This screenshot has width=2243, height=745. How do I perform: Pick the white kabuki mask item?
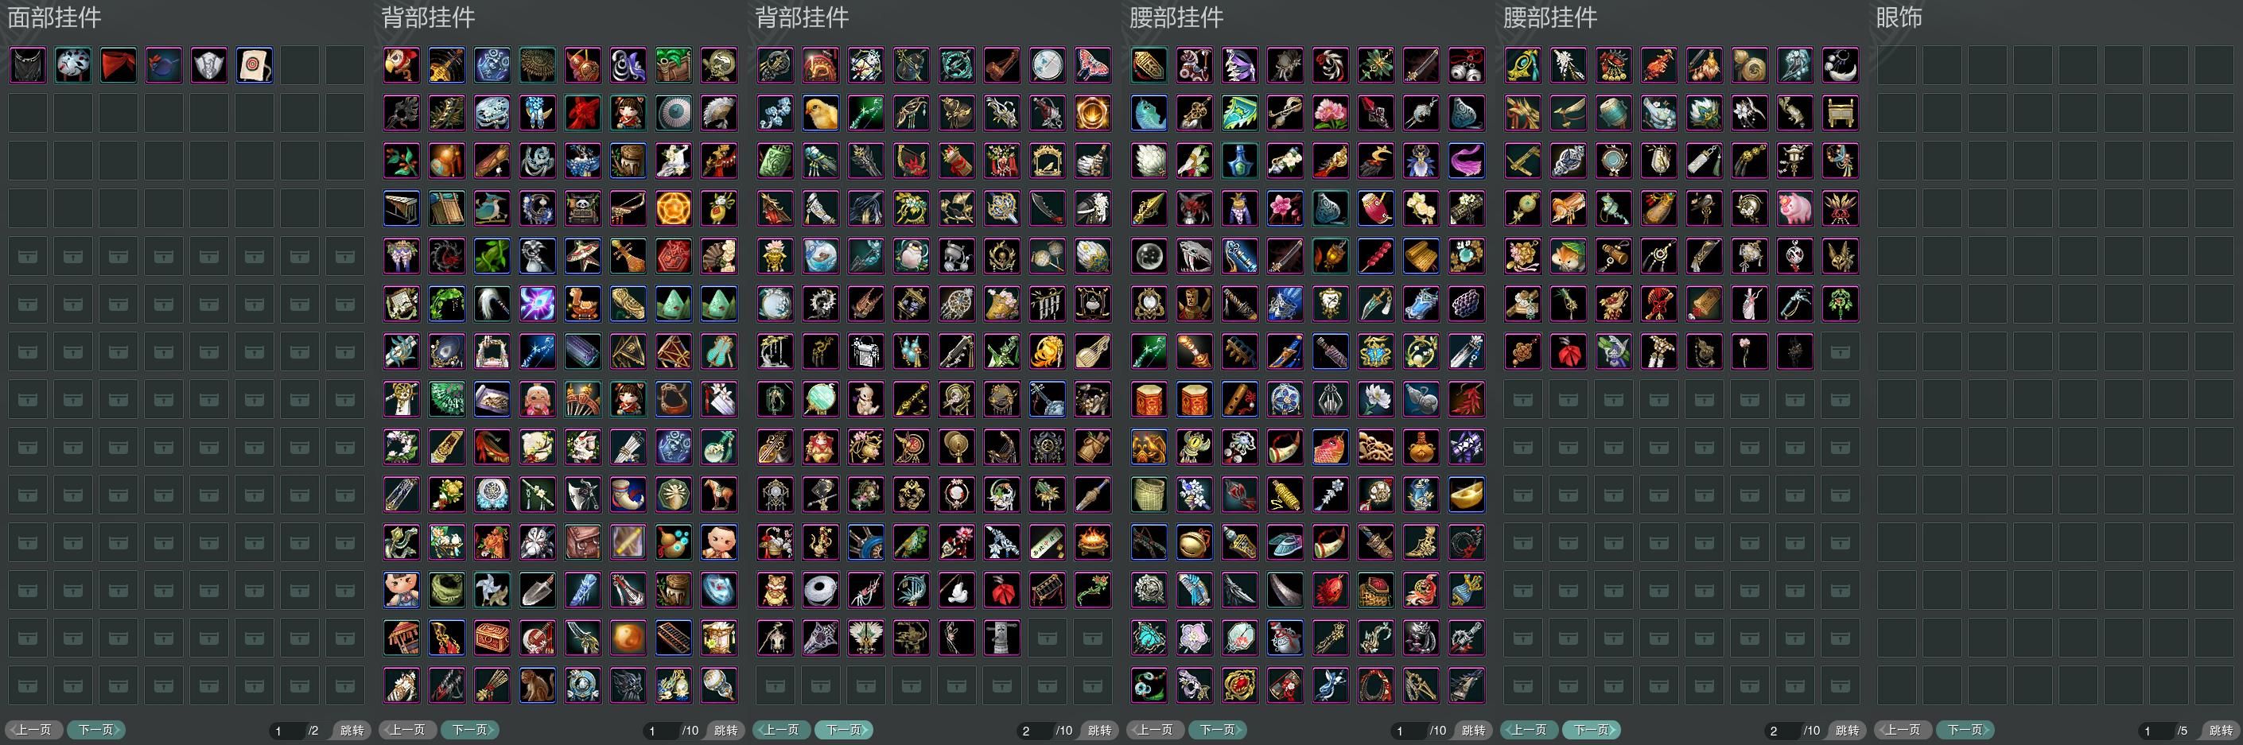click(73, 65)
